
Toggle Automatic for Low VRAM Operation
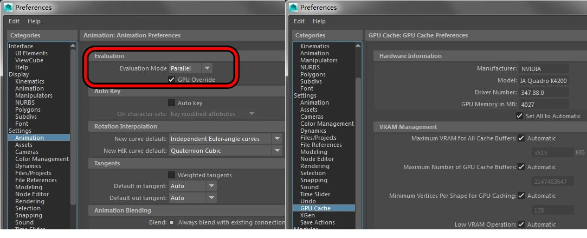coord(521,224)
